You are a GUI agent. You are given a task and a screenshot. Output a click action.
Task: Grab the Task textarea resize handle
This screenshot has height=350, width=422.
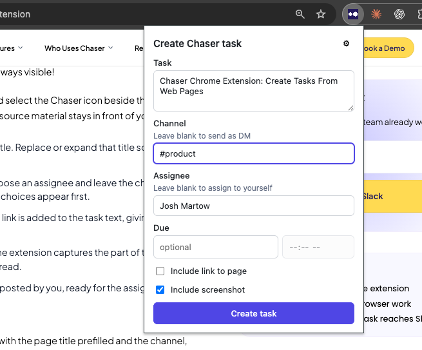[x=350, y=108]
